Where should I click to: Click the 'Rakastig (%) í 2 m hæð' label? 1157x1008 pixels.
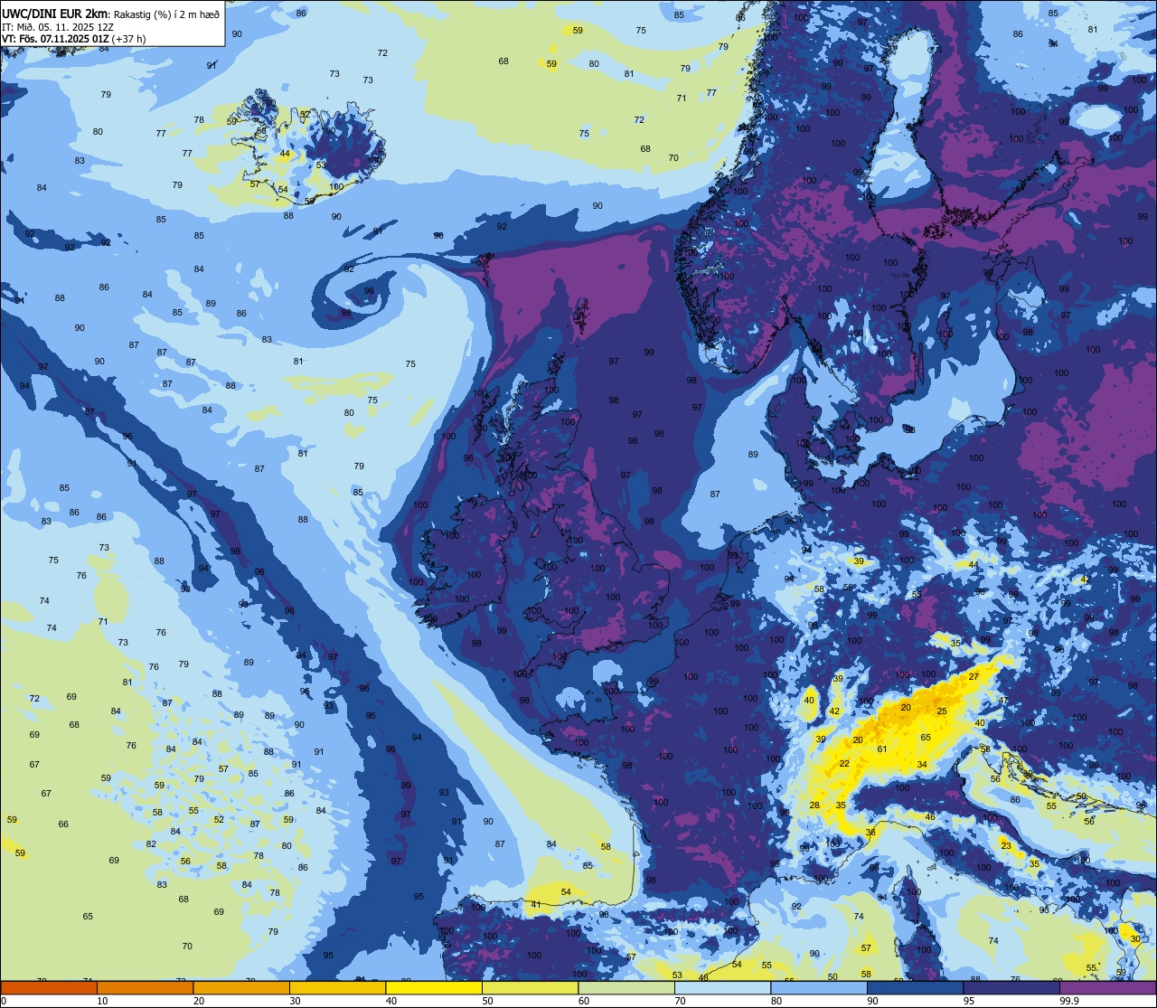click(166, 13)
